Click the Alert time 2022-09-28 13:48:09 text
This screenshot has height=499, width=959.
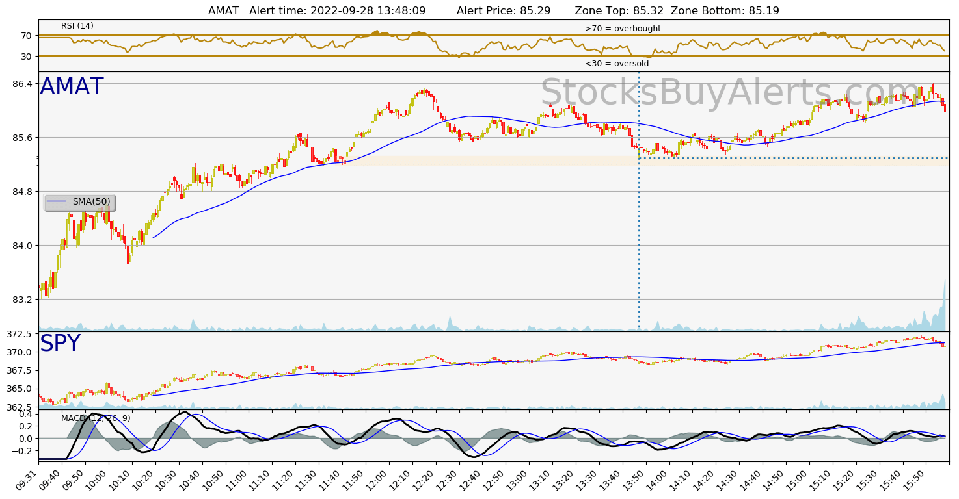tap(338, 10)
